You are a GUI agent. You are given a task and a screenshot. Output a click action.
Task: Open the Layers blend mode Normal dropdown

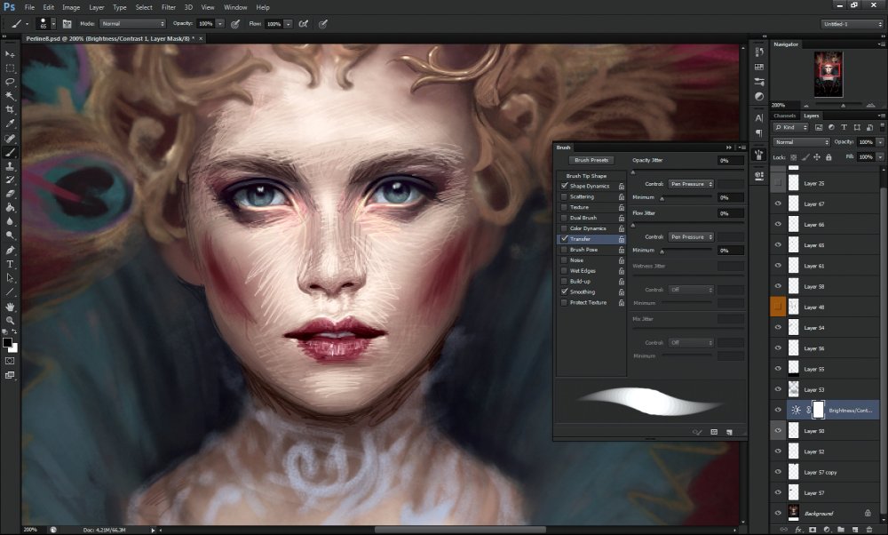(x=801, y=142)
